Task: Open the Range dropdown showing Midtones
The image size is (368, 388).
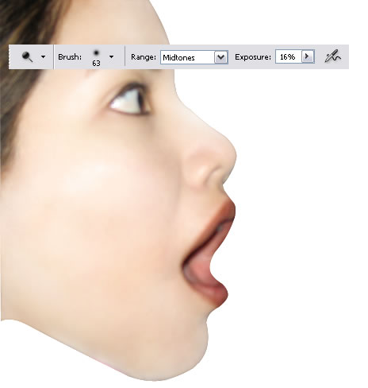Action: 194,57
